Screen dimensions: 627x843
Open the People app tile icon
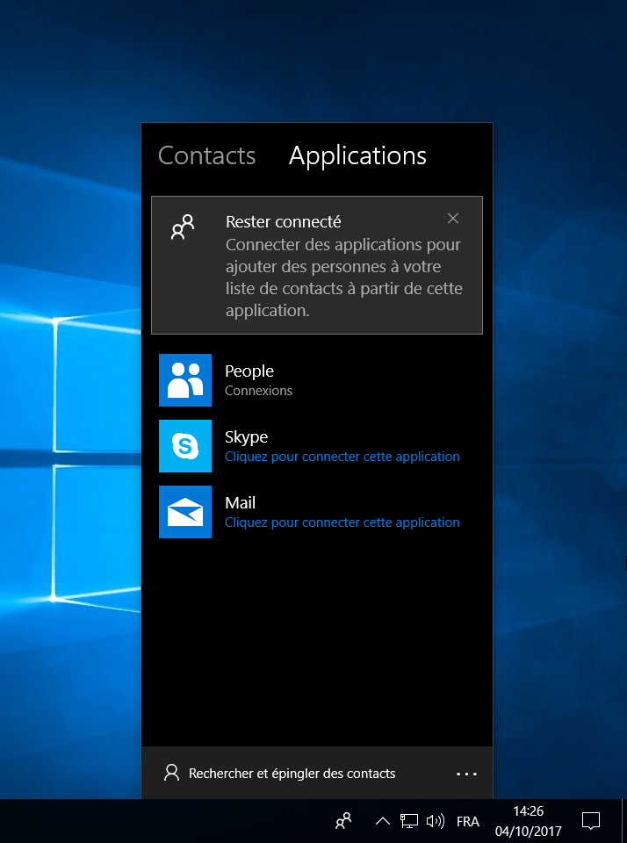tap(185, 380)
